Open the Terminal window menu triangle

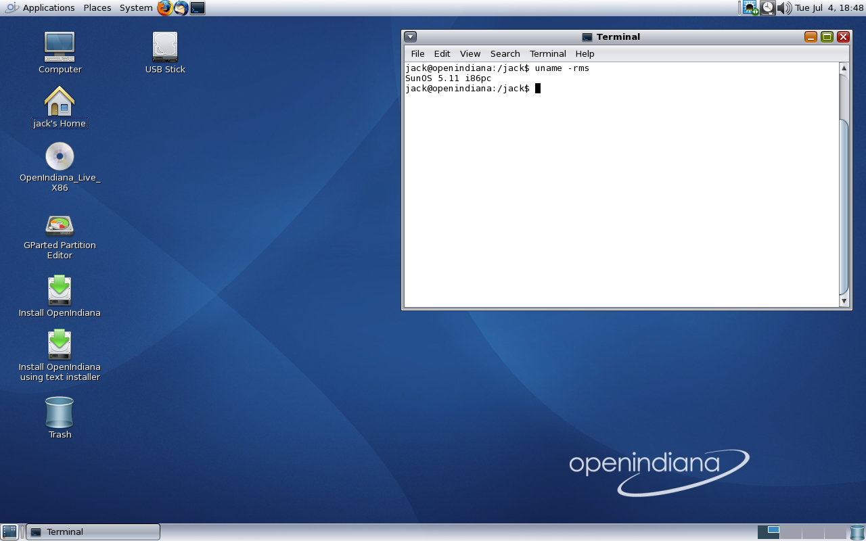click(x=410, y=37)
